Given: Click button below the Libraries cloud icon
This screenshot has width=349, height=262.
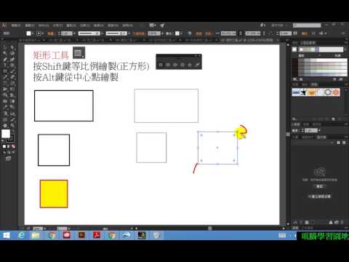Looking at the screenshot, I should 320,186.
